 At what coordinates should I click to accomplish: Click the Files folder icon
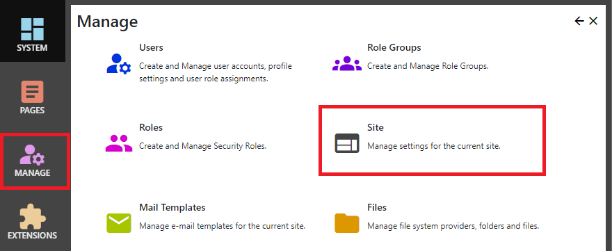coord(346,223)
